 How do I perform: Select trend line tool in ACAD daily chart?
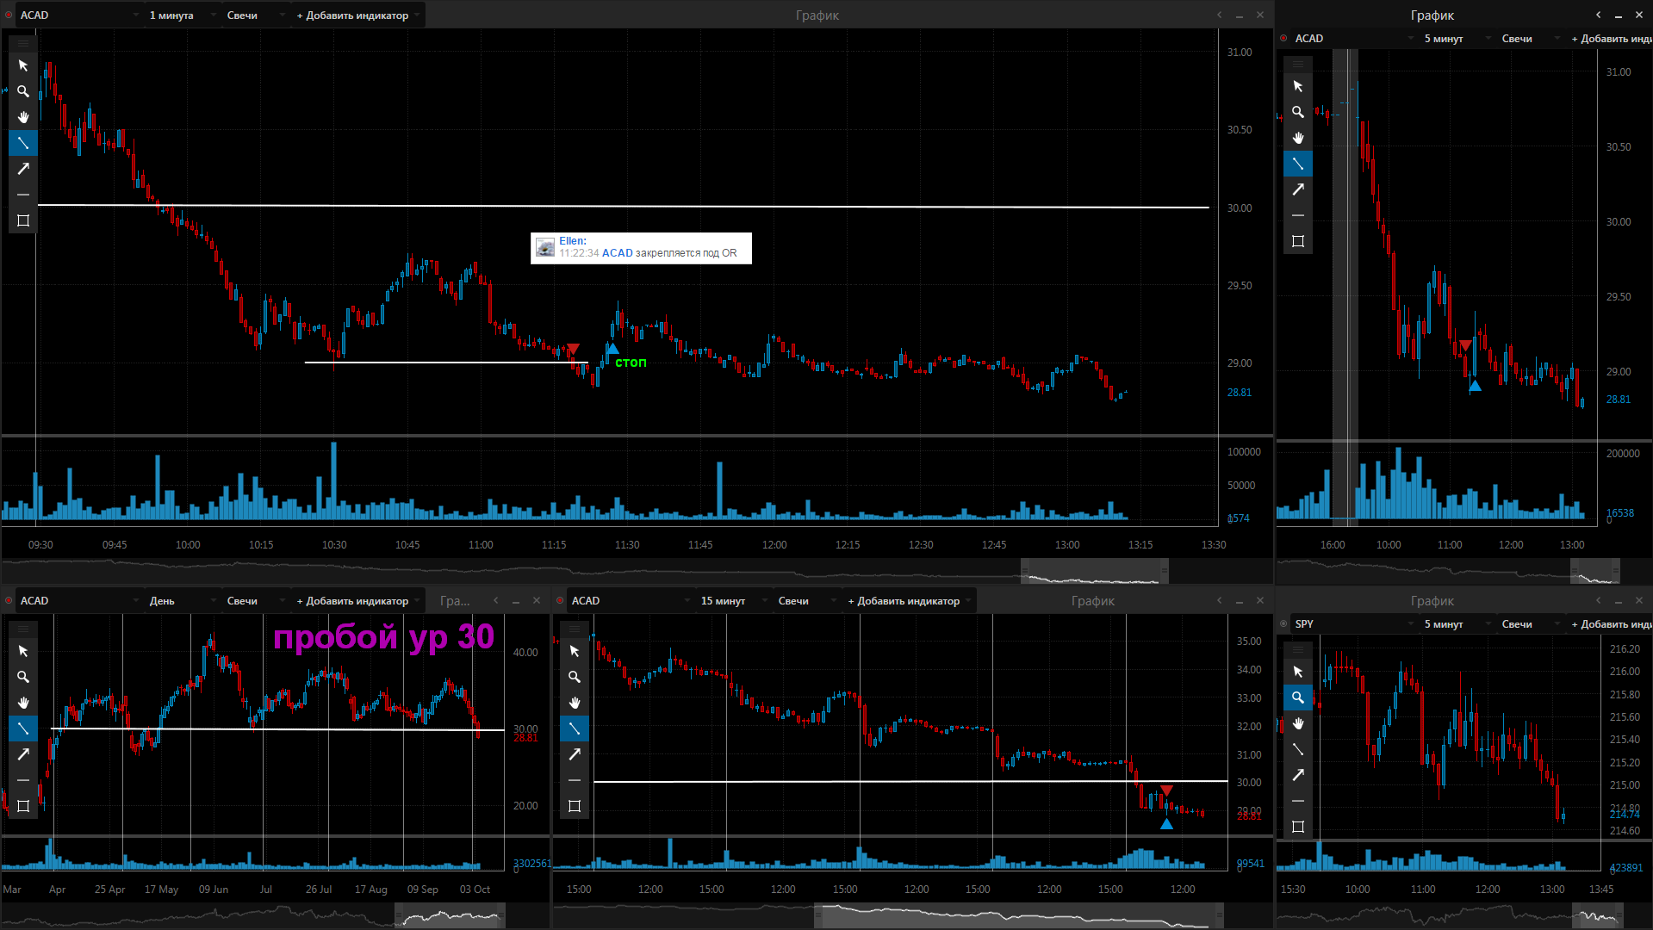23,728
